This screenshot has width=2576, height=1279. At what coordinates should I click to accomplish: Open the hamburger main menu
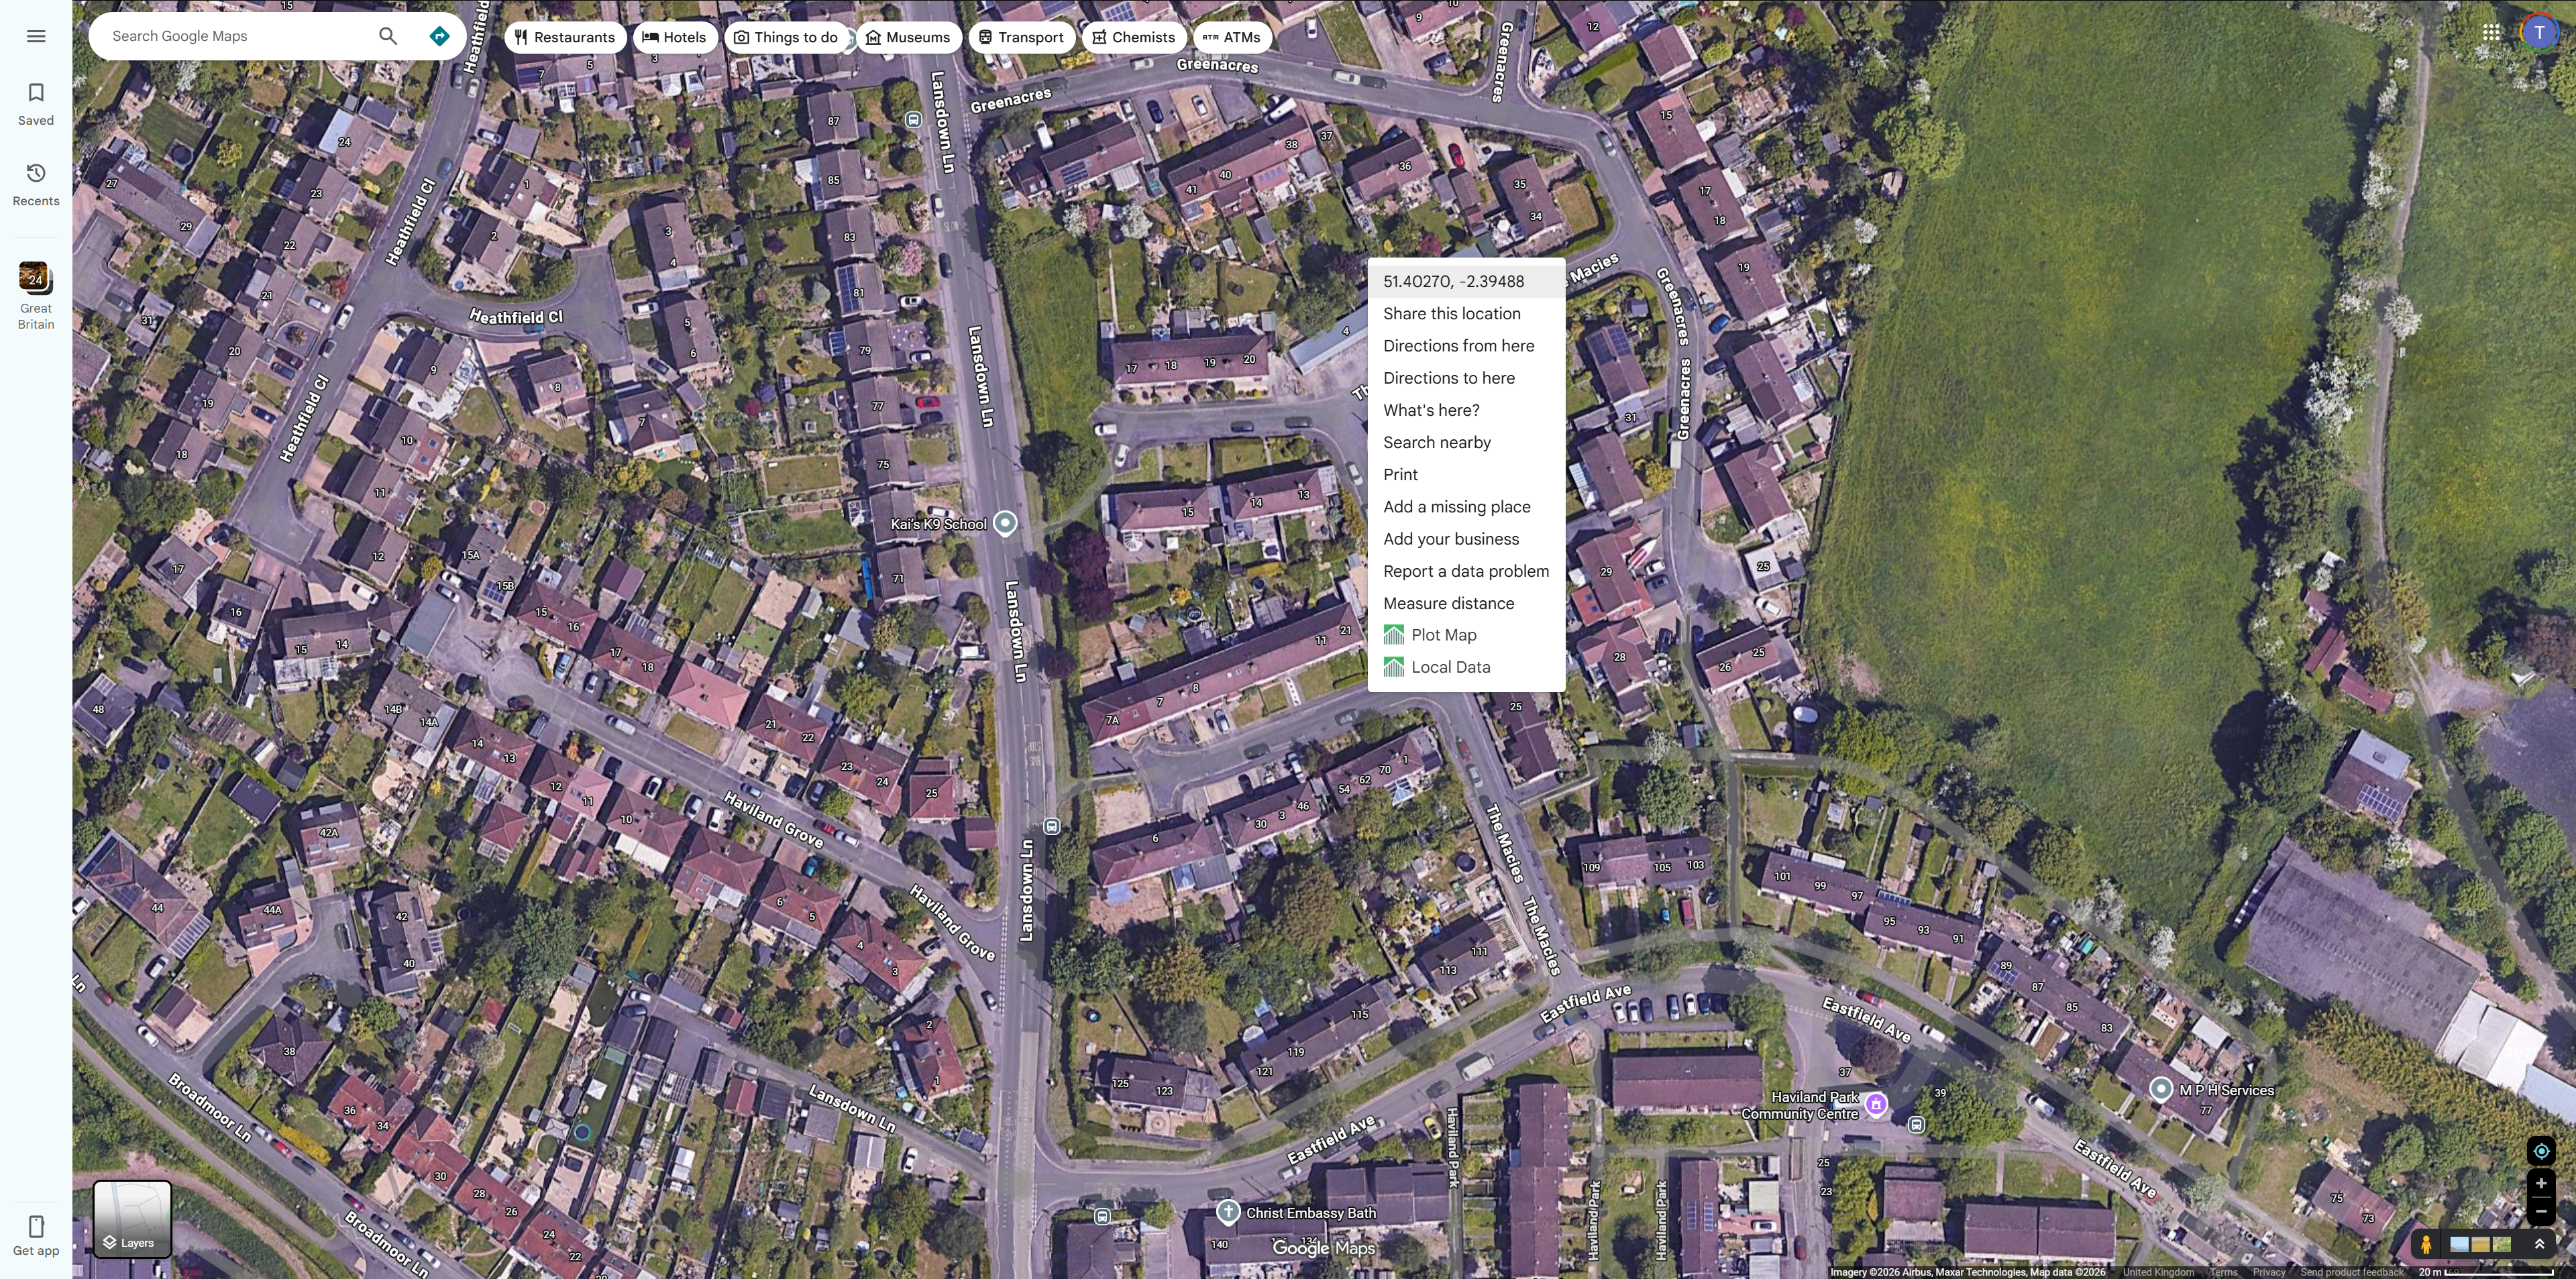coord(36,36)
